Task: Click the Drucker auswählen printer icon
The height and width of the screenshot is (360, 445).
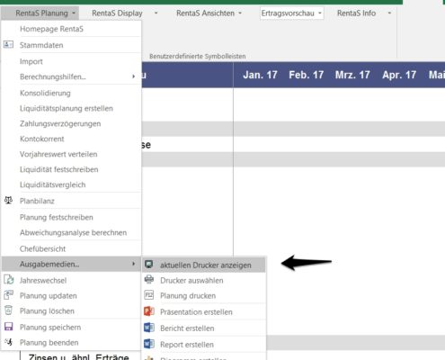Action: pos(149,280)
